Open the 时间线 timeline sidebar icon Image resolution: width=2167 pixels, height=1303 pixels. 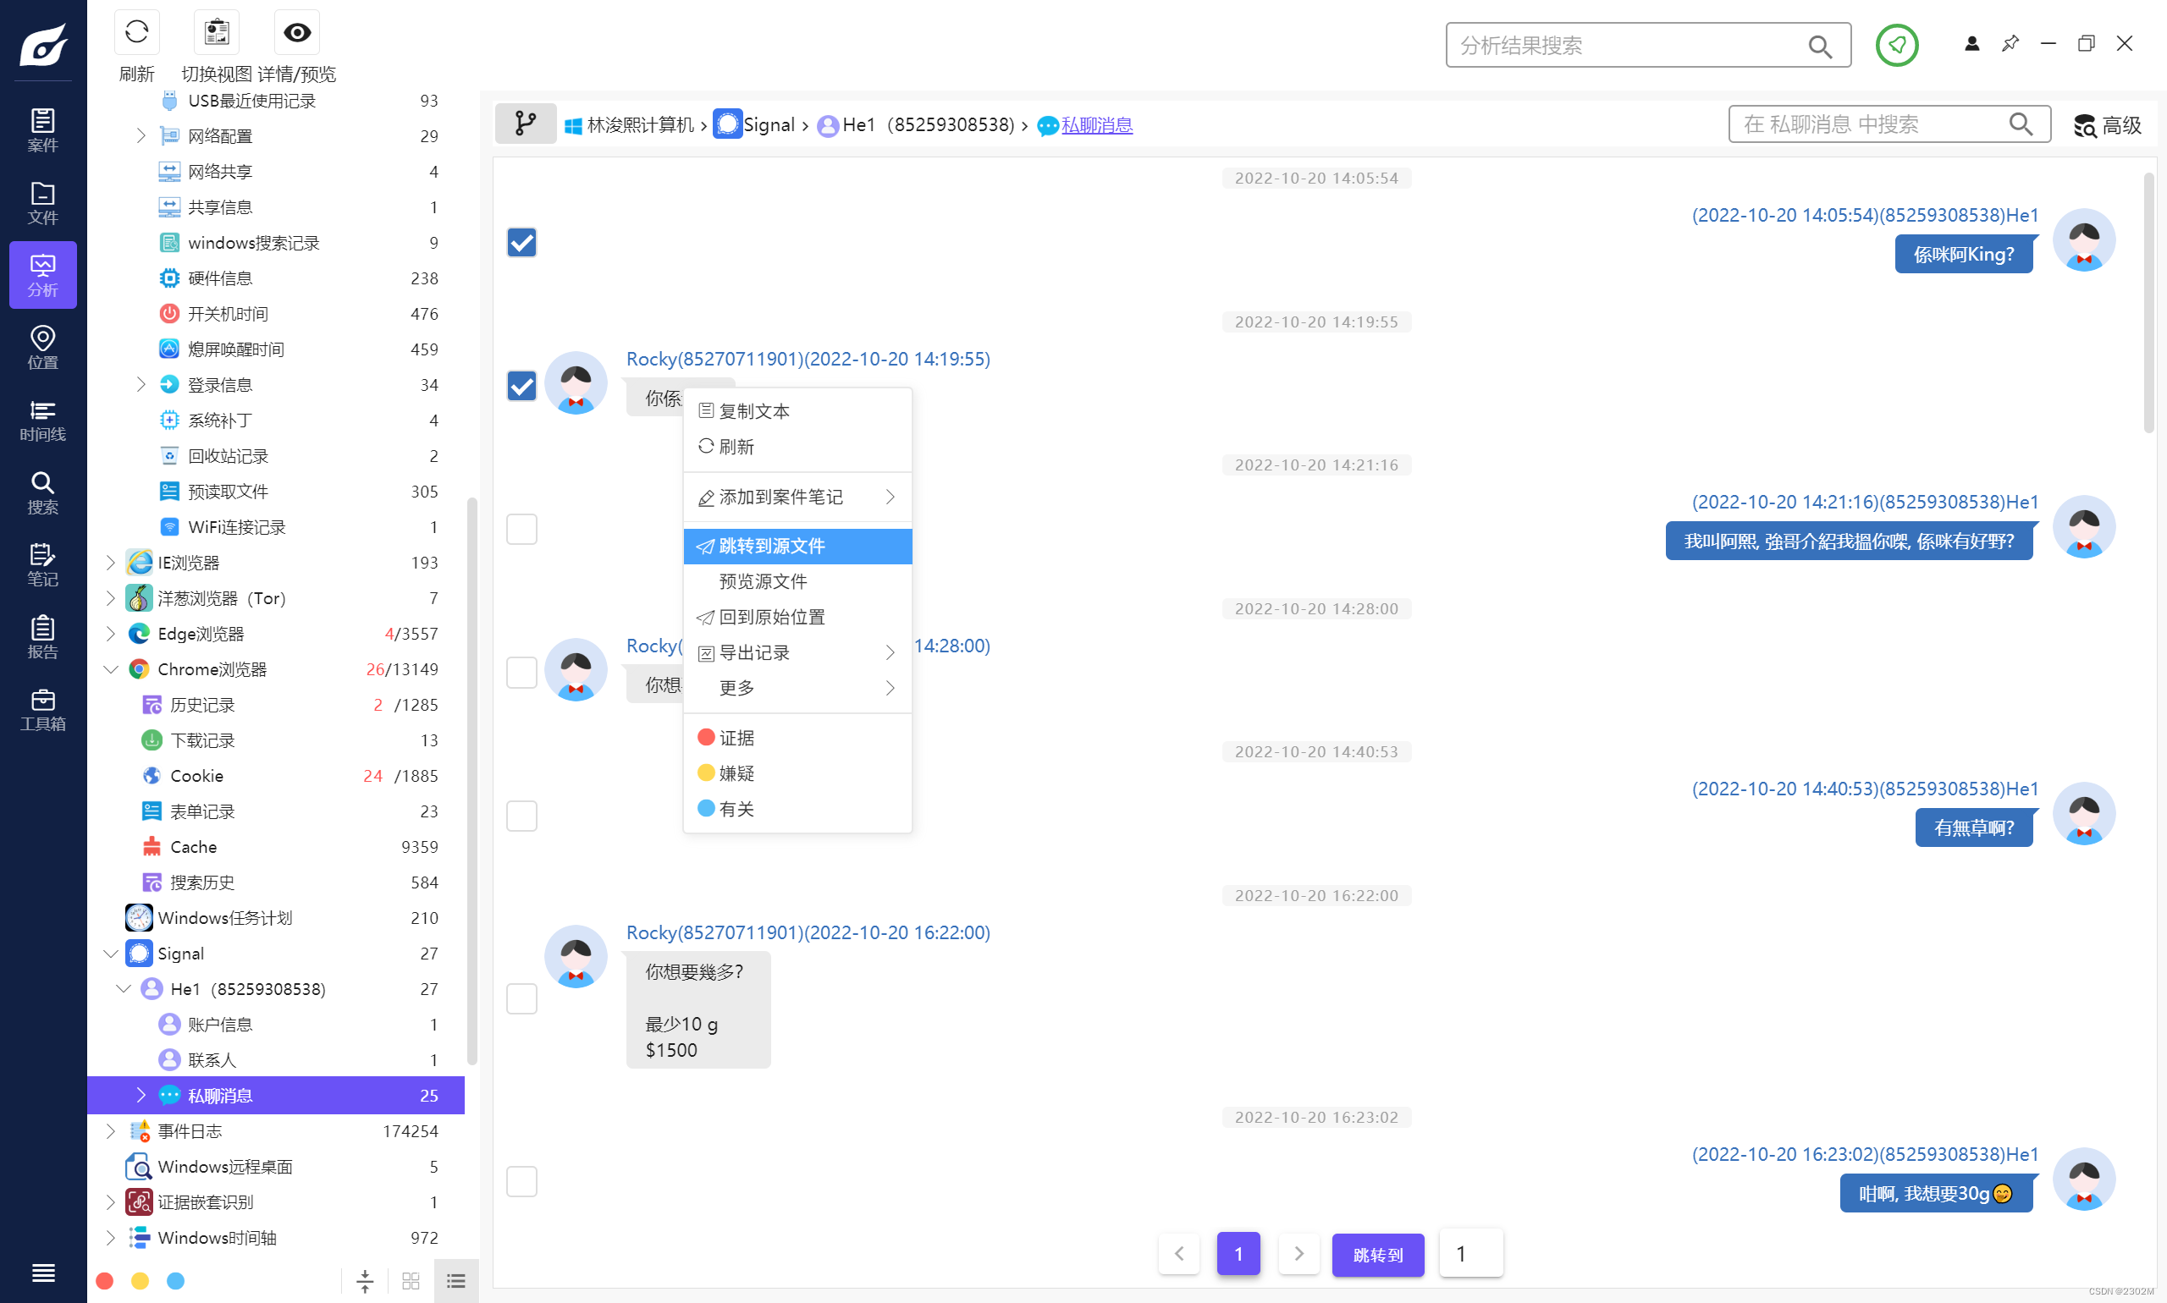[42, 420]
